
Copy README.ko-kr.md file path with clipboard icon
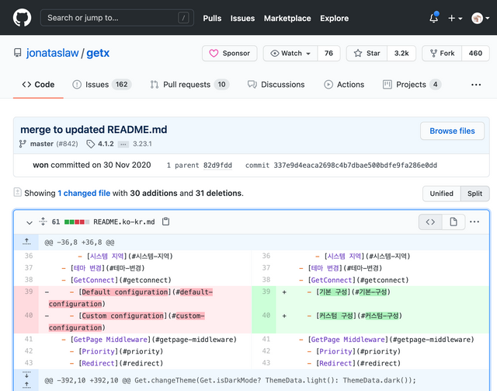tap(165, 222)
